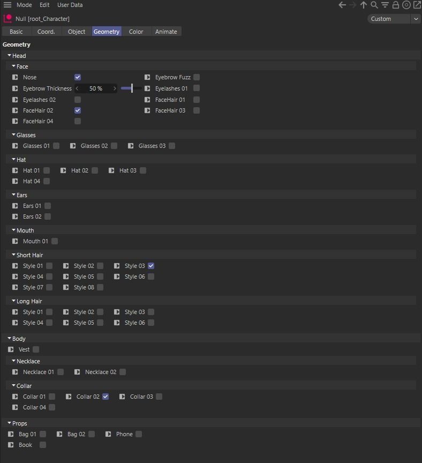This screenshot has width=422, height=463.
Task: Collapse the Head group
Action: click(x=10, y=56)
